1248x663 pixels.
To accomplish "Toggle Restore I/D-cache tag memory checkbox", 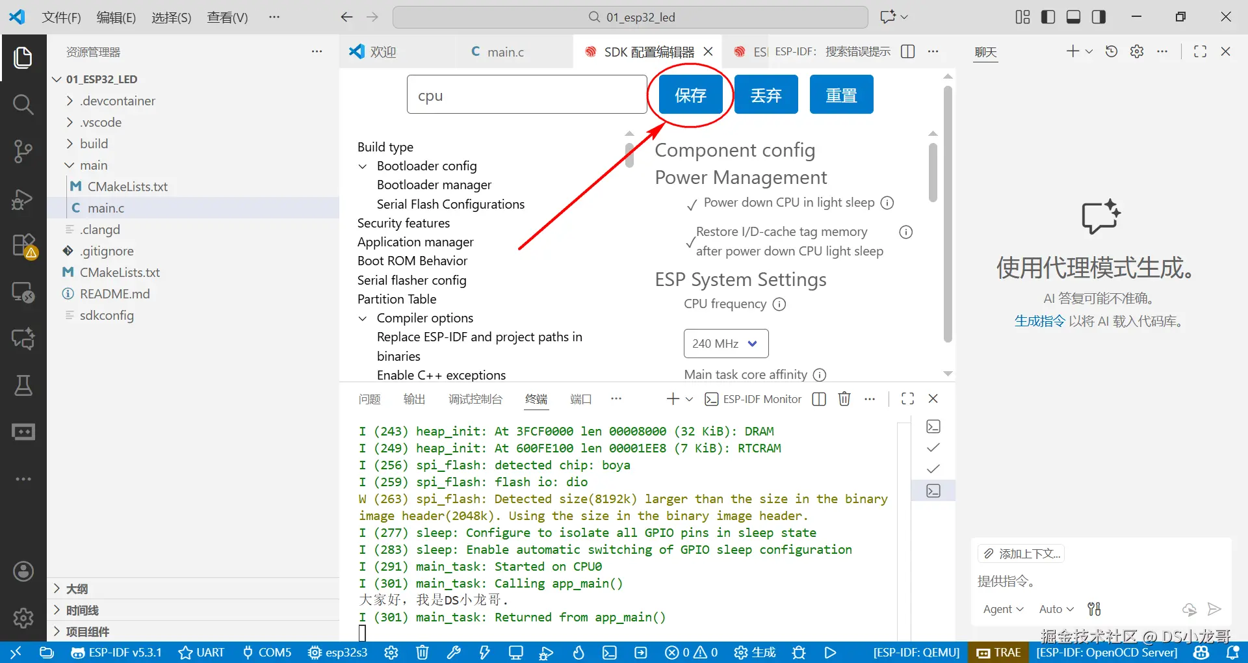I will click(x=691, y=242).
